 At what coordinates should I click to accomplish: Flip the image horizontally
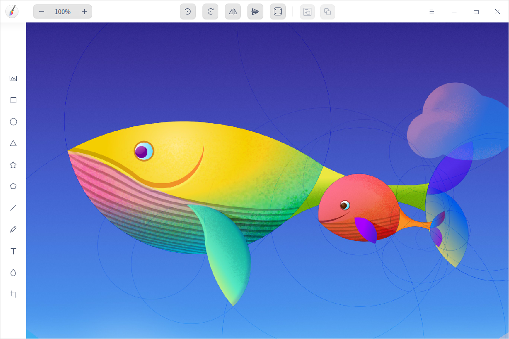coord(233,12)
